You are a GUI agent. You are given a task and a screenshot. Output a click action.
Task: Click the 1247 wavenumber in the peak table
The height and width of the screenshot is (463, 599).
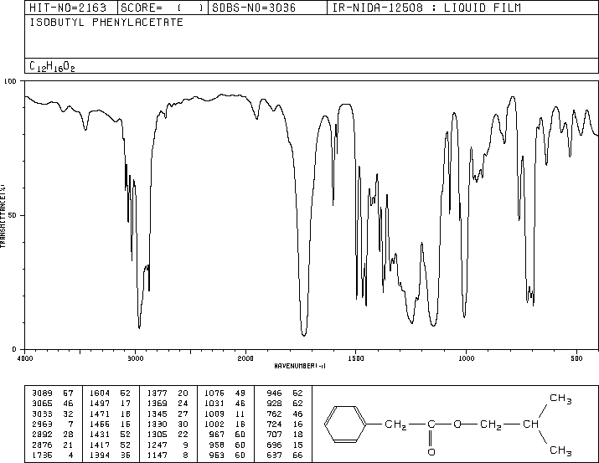[157, 445]
